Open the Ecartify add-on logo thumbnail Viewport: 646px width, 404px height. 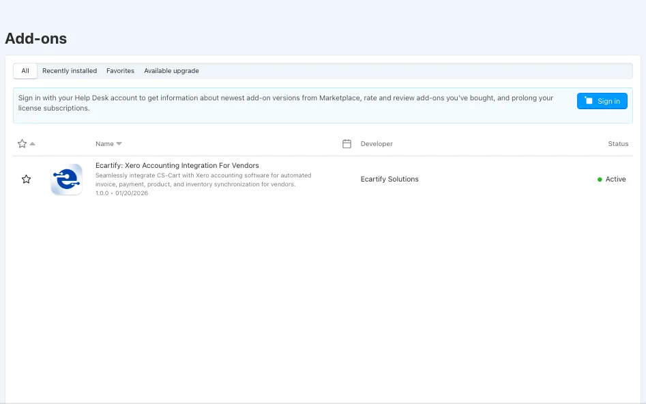[66, 179]
